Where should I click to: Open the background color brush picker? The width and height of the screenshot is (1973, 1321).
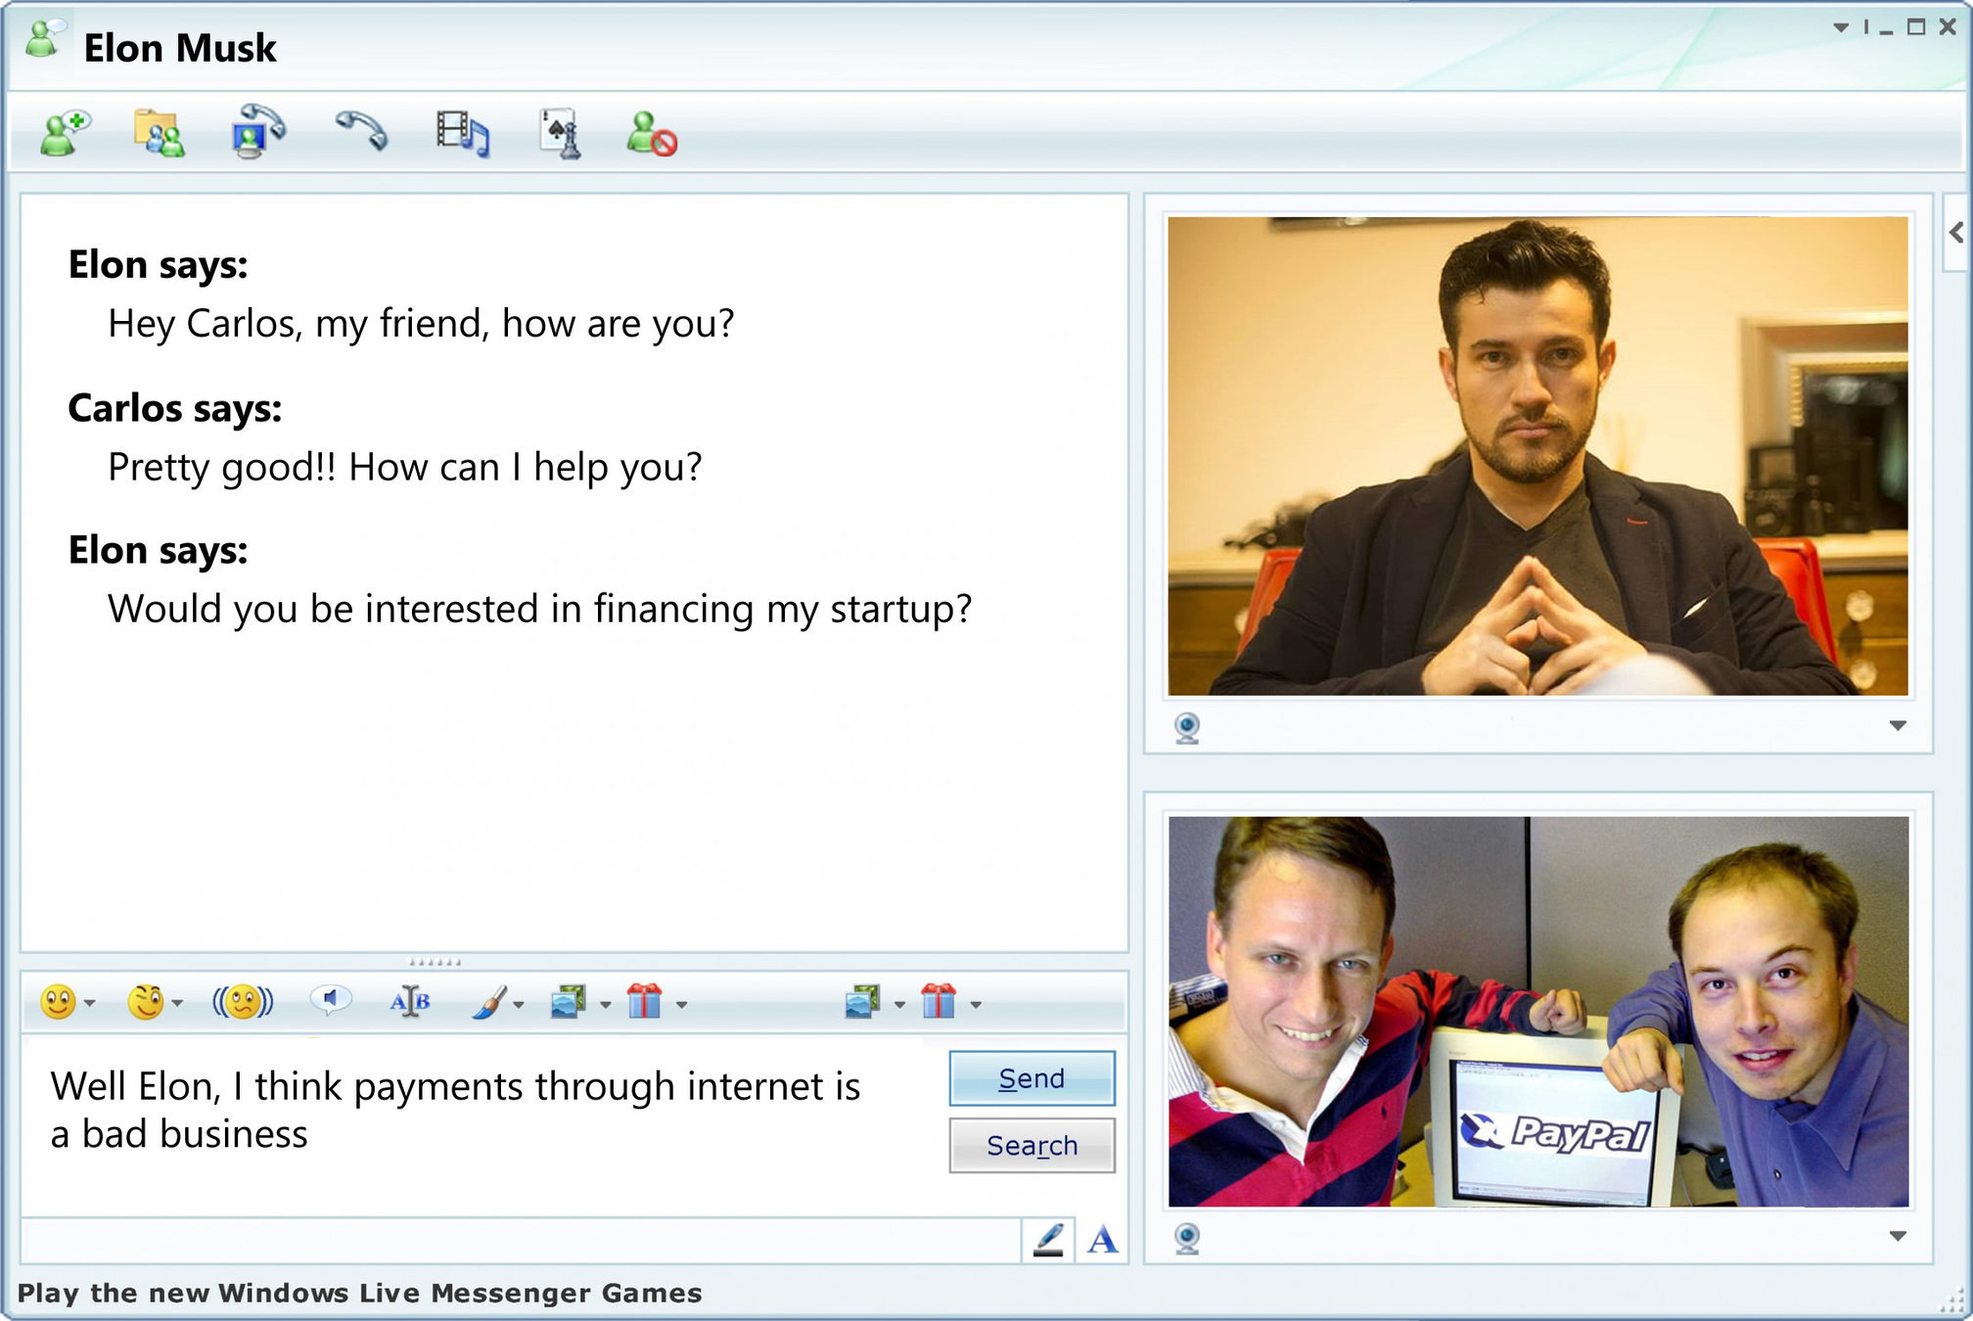[x=490, y=1002]
